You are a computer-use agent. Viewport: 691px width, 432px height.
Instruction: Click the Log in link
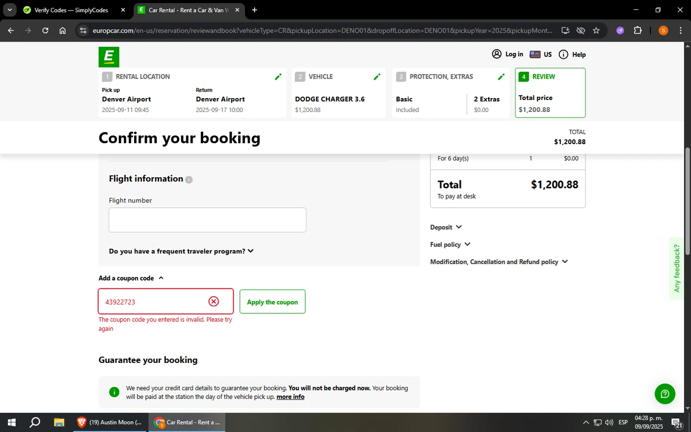click(x=514, y=54)
